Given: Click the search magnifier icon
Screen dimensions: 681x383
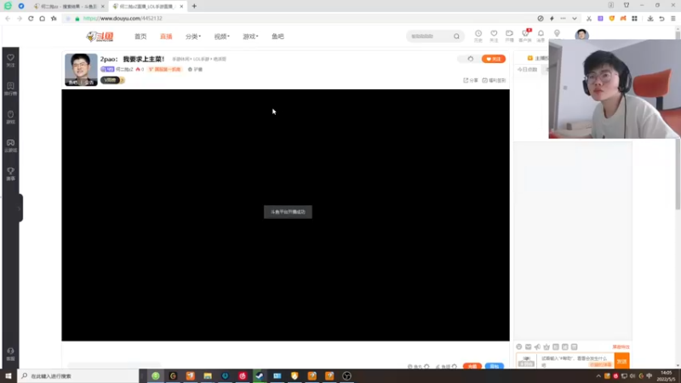Looking at the screenshot, I should [456, 37].
